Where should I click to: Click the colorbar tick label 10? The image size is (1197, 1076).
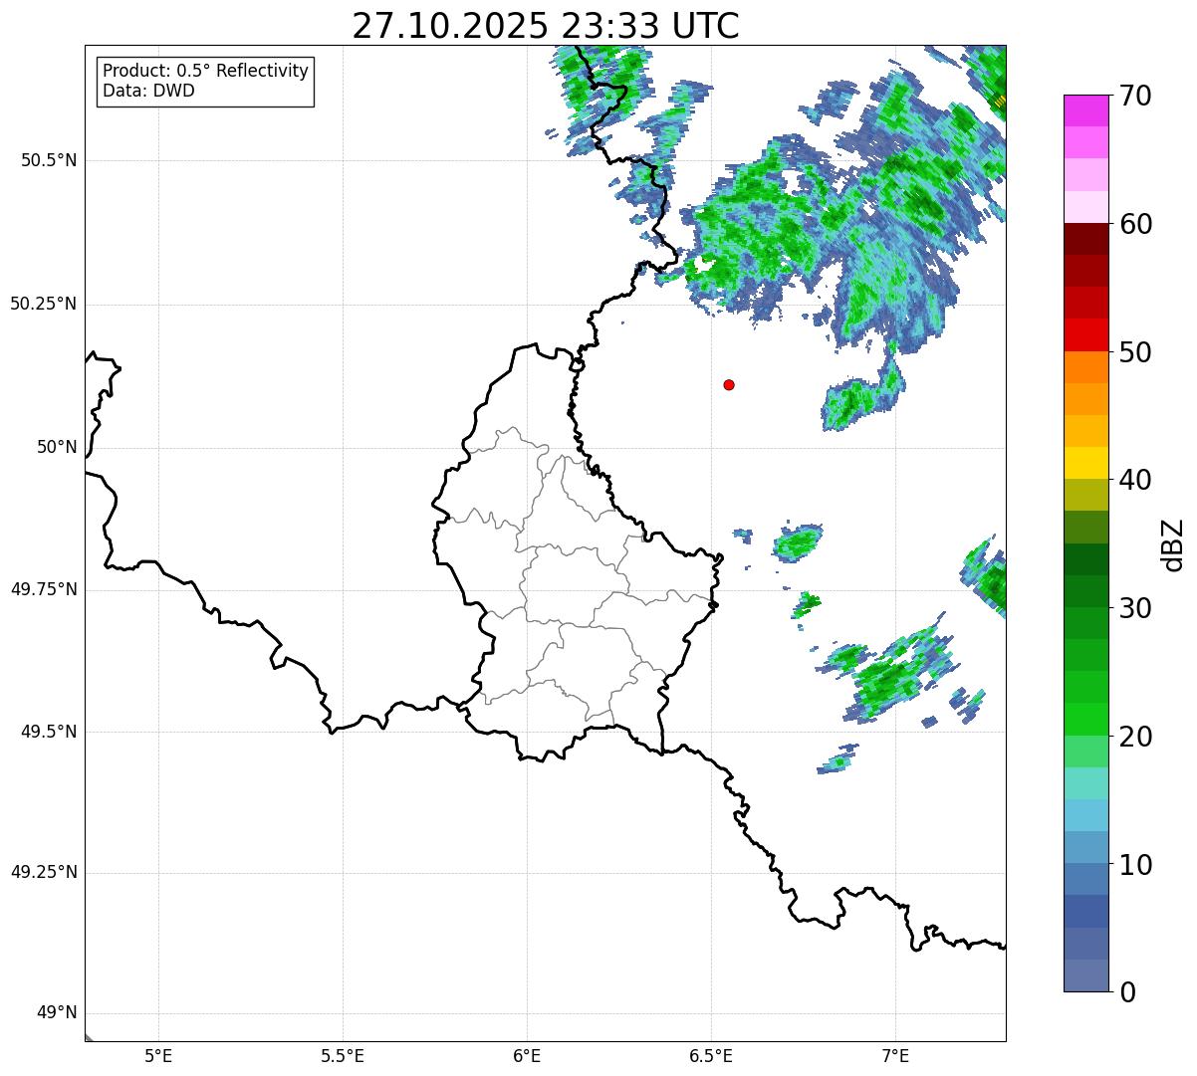pyautogui.click(x=1135, y=864)
